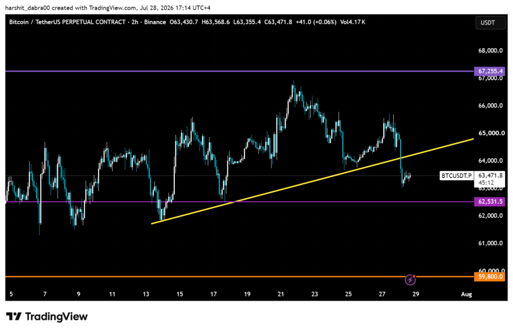Click the 13 date on time axis
Viewport: 513px width, 332px height.
146,294
